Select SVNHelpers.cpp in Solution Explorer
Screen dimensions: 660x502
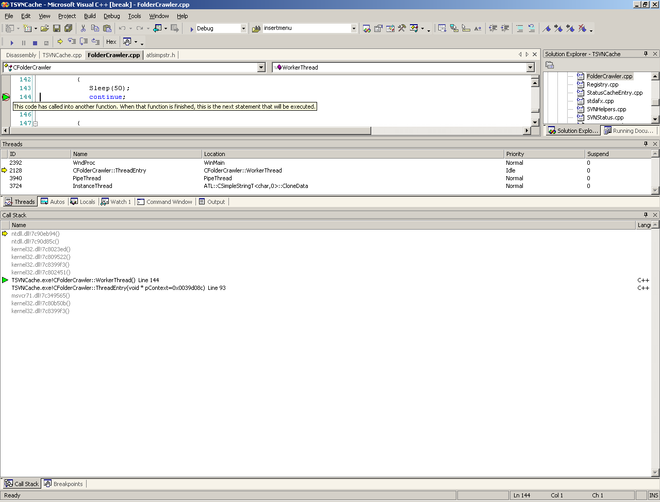click(x=606, y=109)
